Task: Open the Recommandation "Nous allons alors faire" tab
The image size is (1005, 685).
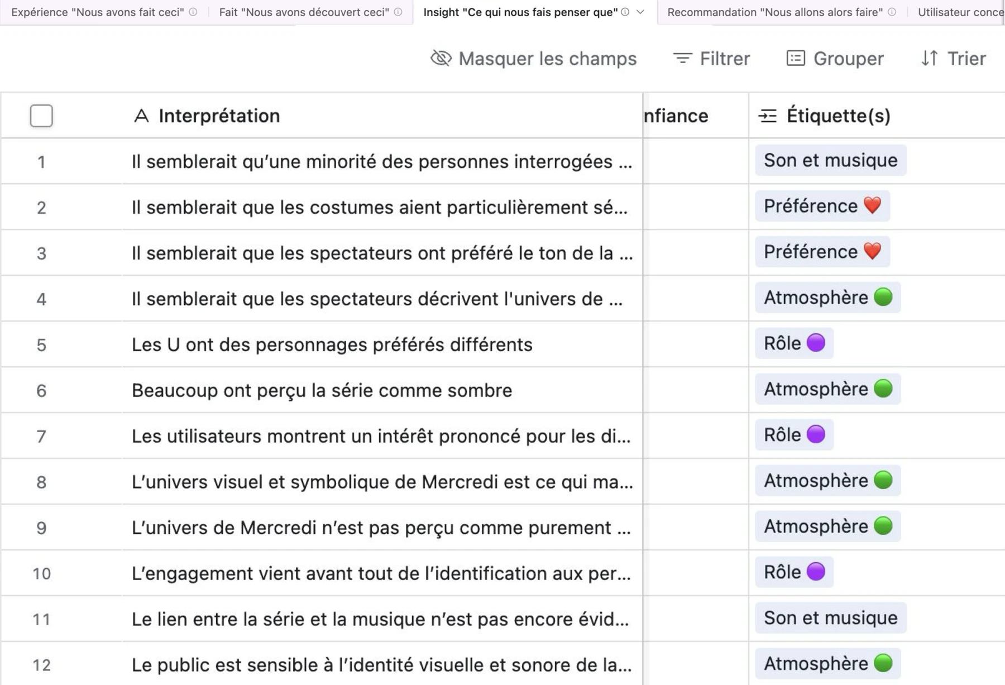Action: tap(782, 12)
